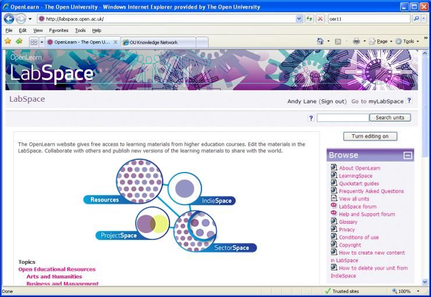Click the SectorSpace label in the diagram
Viewport: 431px width, 297px height.
[232, 248]
